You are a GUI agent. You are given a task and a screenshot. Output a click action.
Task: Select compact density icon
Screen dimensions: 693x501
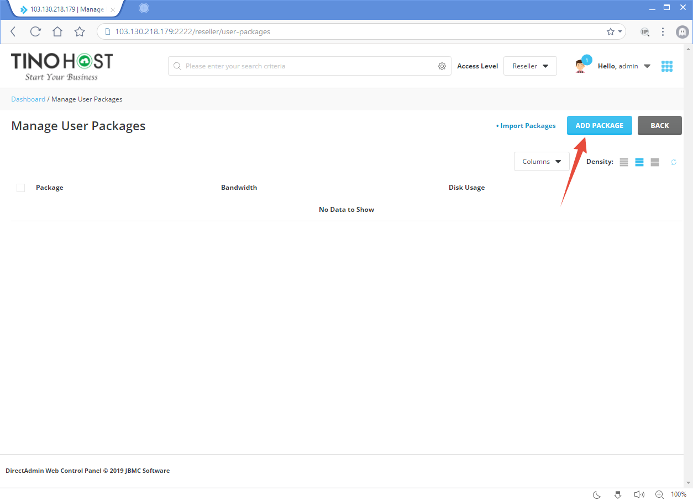[624, 162]
